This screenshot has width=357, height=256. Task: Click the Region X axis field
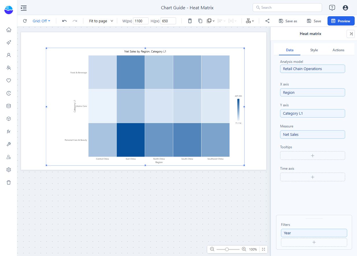(312, 93)
